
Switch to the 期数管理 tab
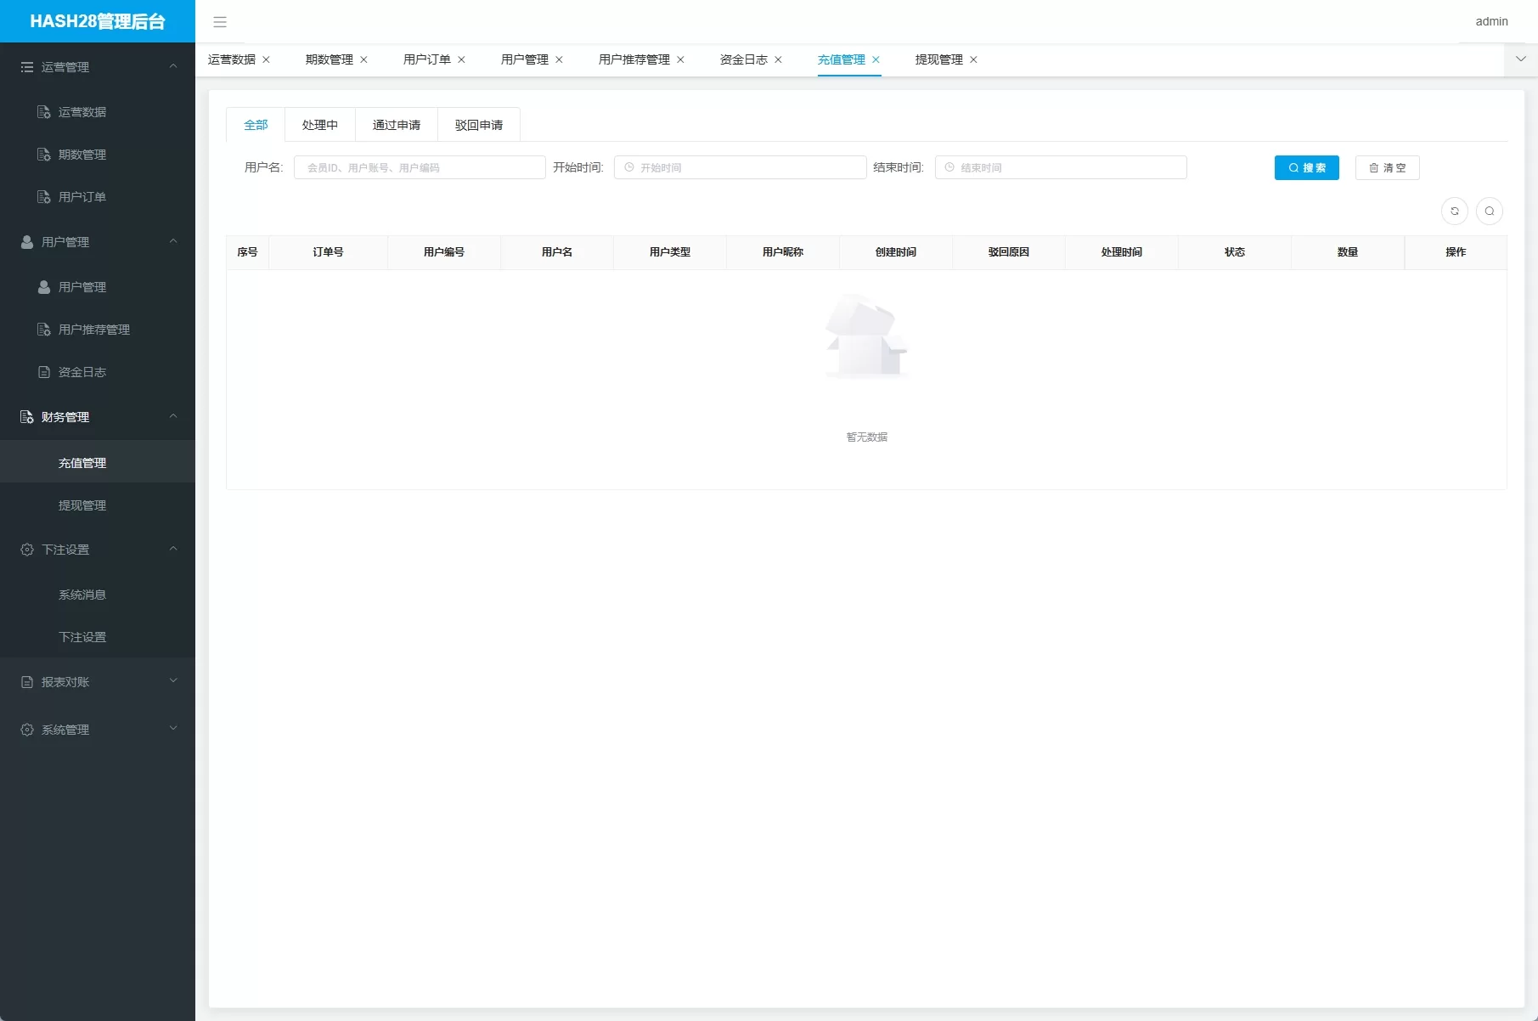coord(328,59)
